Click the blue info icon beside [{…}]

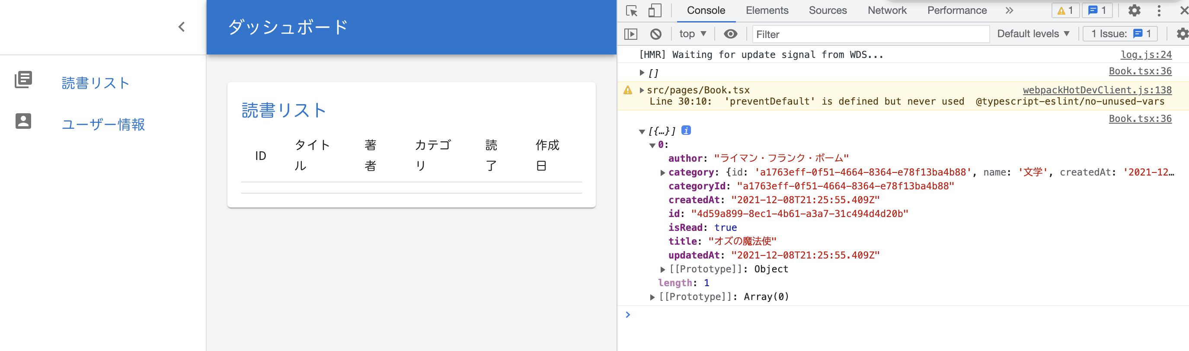click(x=686, y=131)
